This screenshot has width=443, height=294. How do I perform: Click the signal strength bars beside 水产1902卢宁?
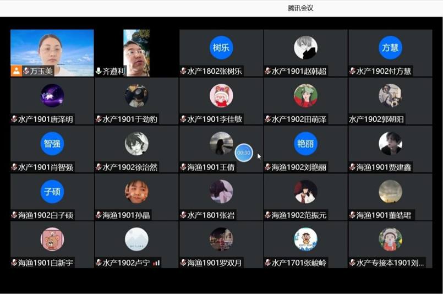pyautogui.click(x=156, y=263)
